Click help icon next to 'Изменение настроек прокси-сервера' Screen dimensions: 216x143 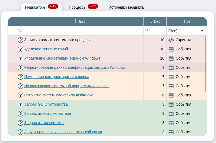(x=20, y=77)
